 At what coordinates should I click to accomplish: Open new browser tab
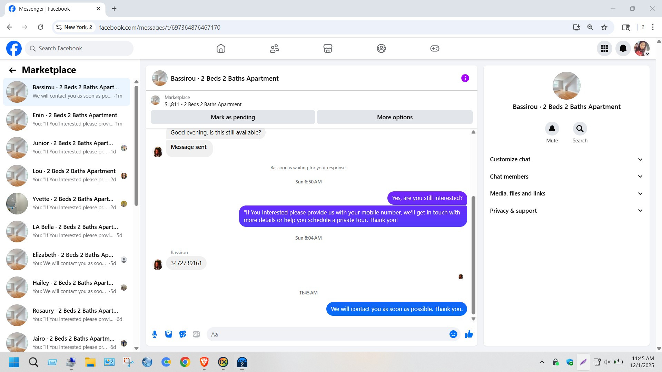coord(114,9)
